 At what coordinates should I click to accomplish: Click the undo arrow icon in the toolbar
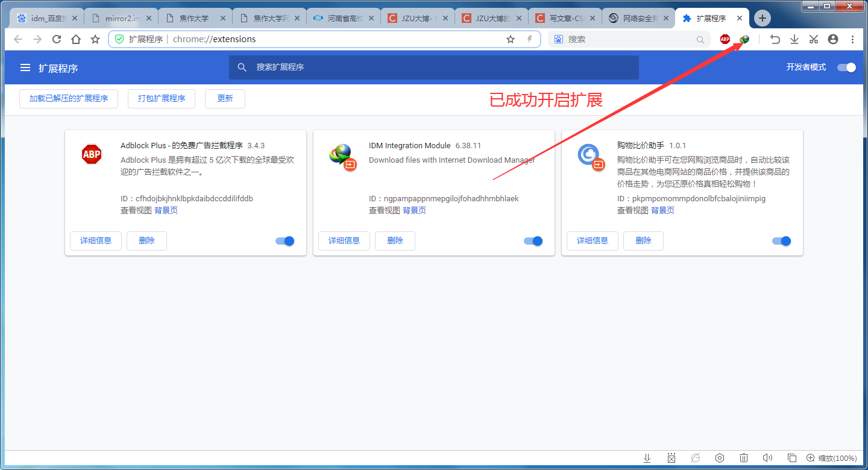[x=775, y=39]
